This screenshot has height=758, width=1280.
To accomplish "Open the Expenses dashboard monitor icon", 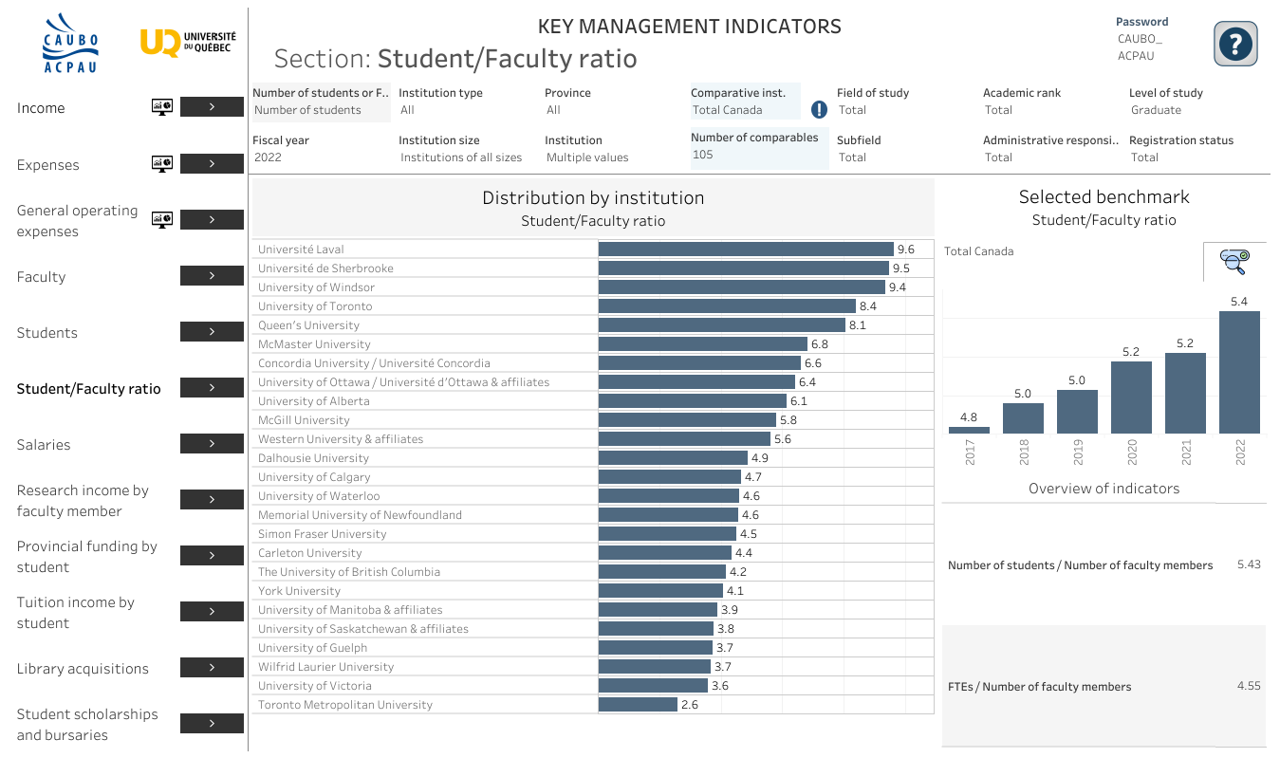I will [162, 163].
